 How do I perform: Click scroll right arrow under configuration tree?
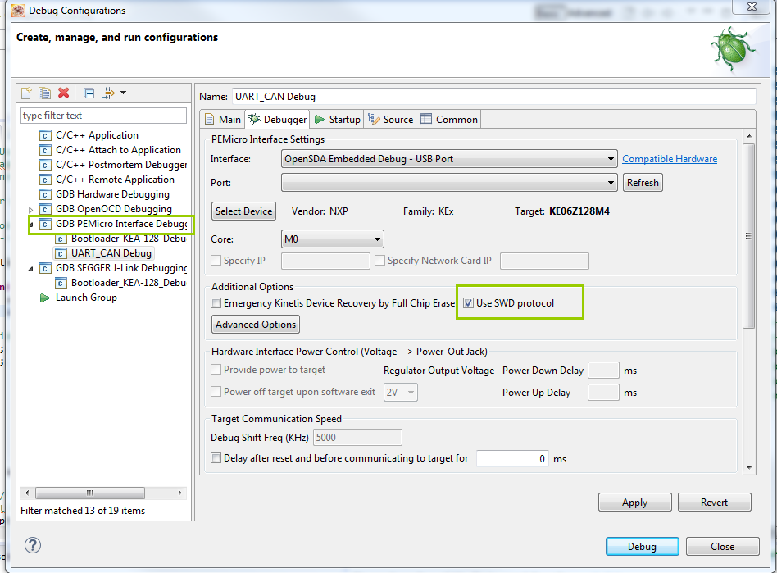179,493
